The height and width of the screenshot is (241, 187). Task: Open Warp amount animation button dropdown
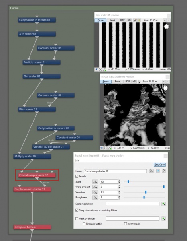pyautogui.click(x=95, y=187)
